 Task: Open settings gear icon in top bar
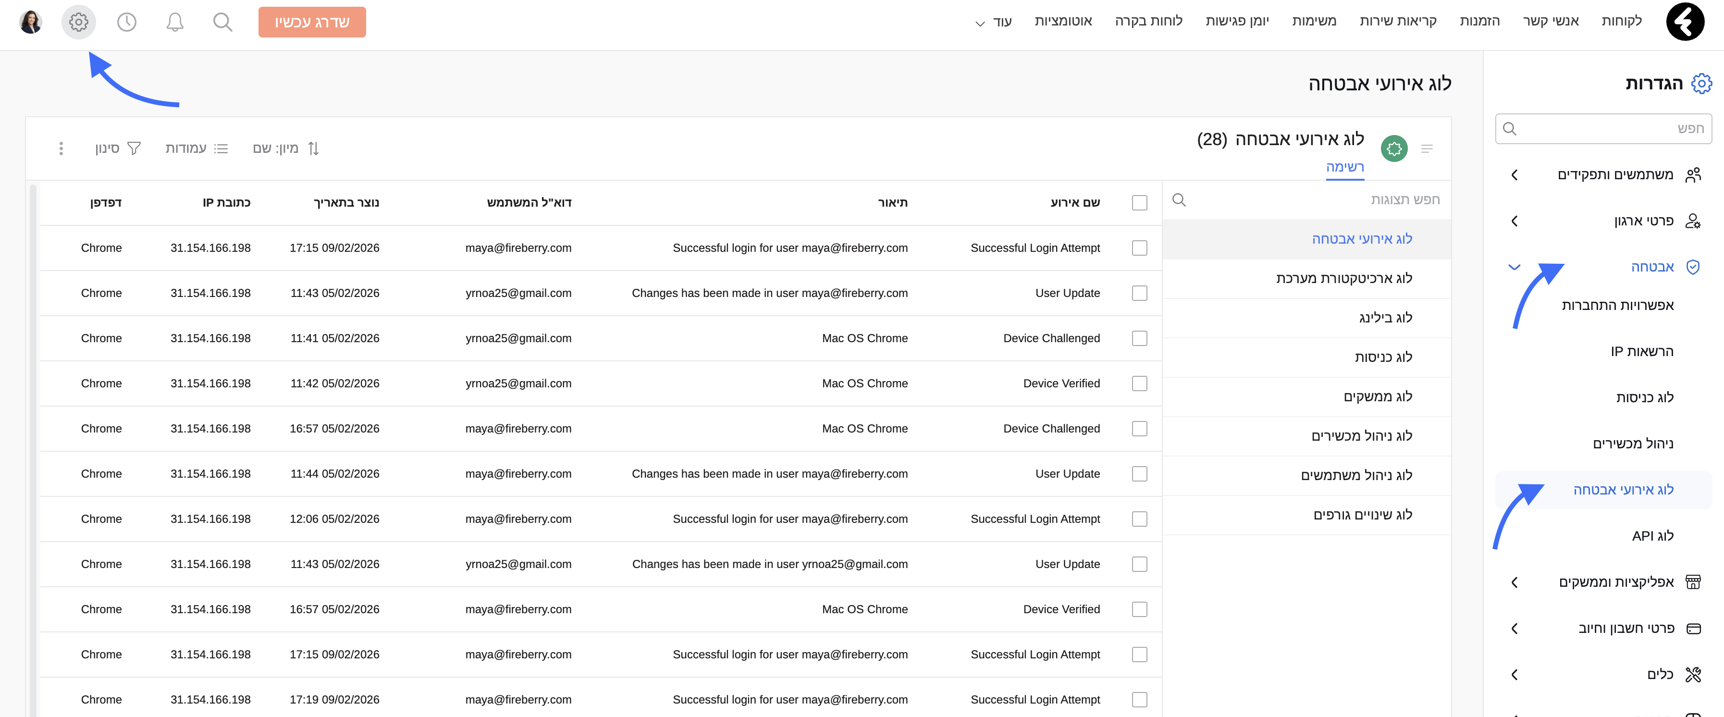(x=78, y=22)
